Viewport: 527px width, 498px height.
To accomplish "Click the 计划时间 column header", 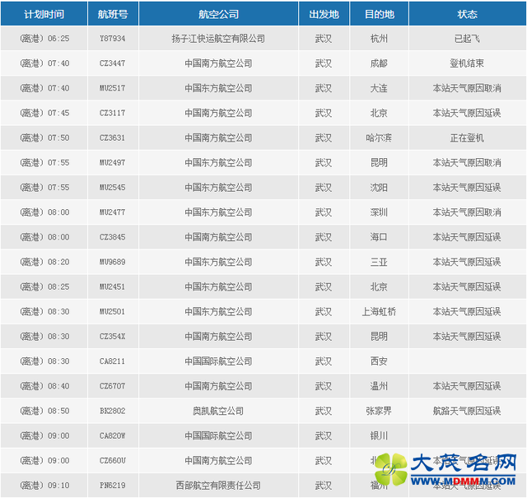I will [44, 14].
